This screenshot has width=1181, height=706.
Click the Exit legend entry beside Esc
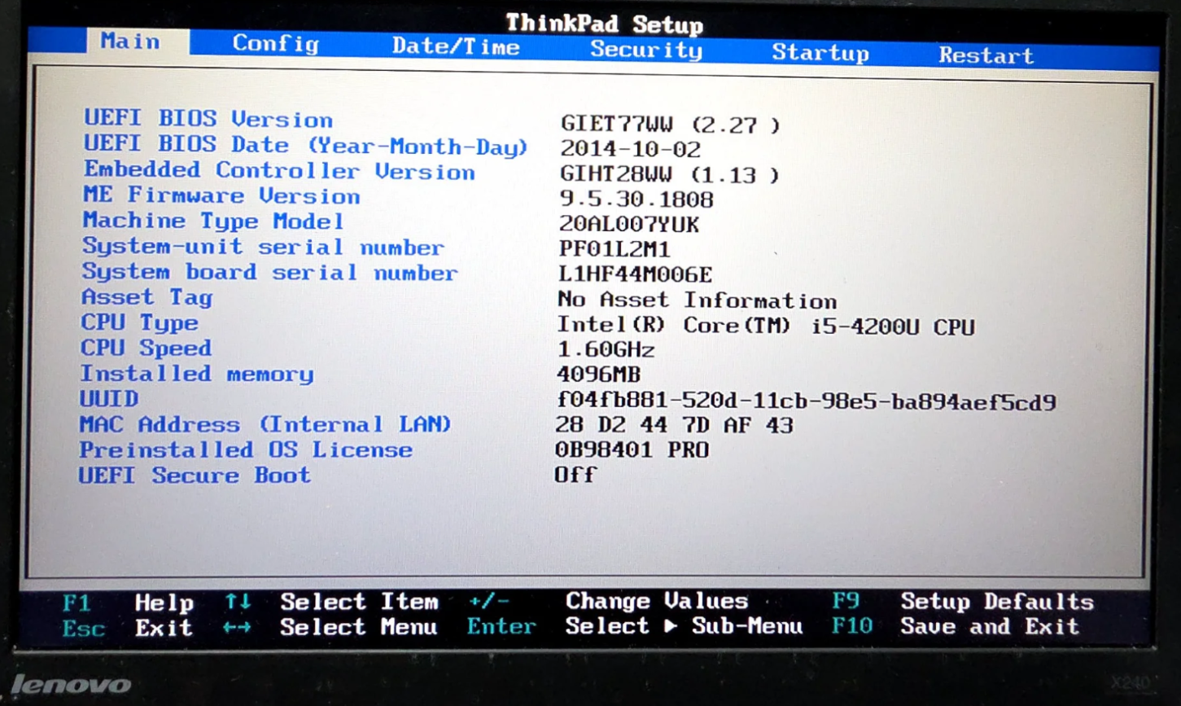[164, 628]
